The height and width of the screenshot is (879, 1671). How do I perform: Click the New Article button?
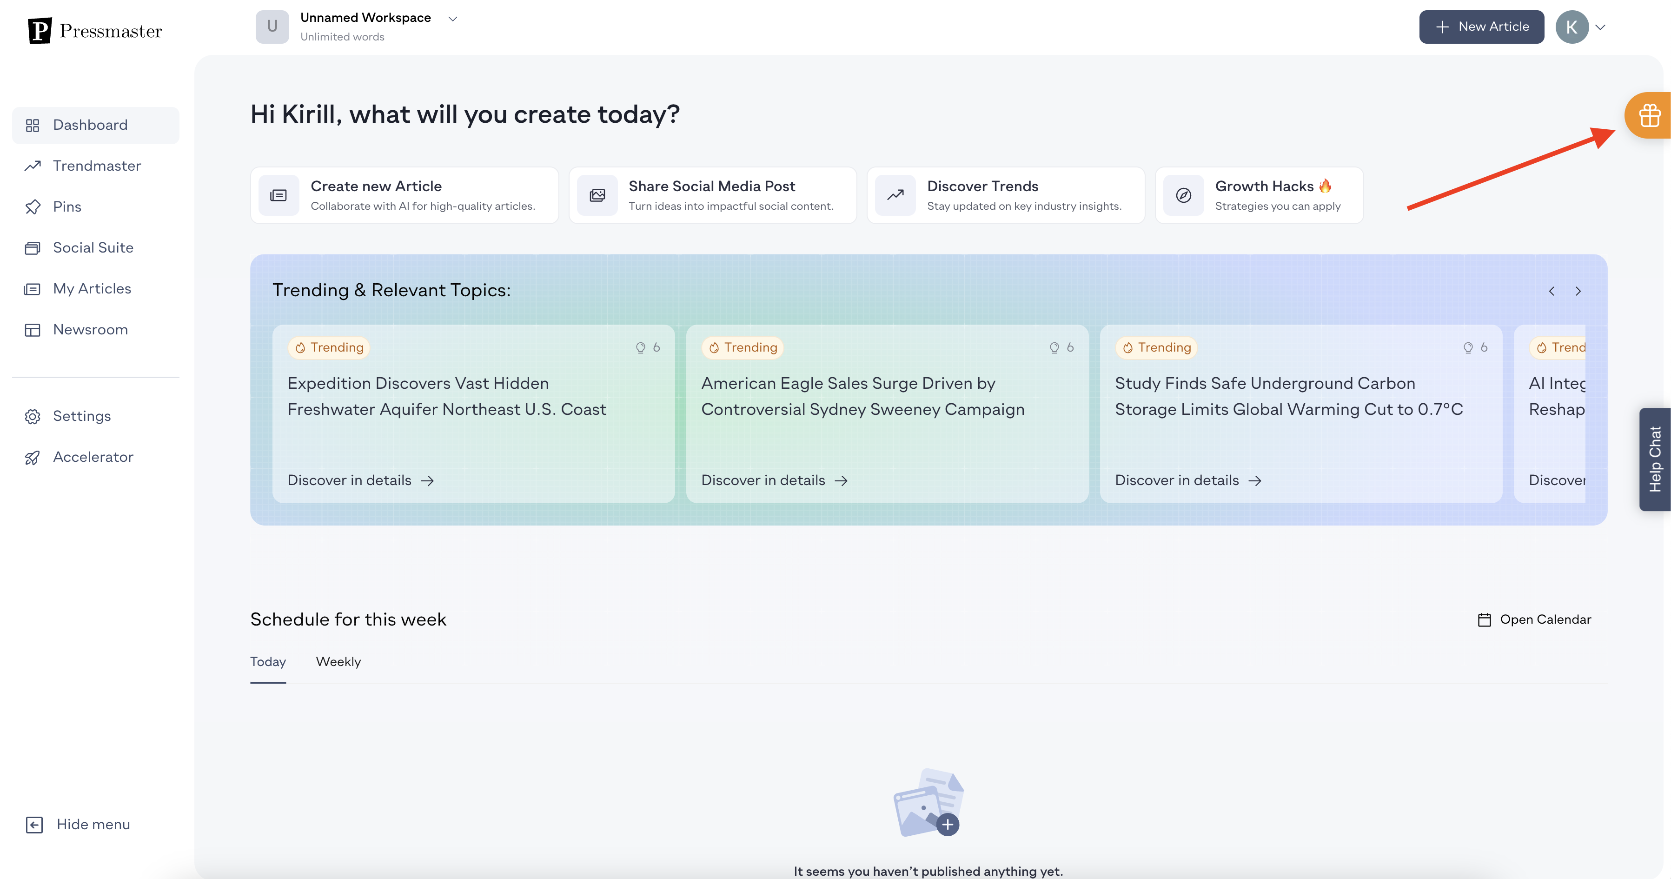click(1481, 27)
